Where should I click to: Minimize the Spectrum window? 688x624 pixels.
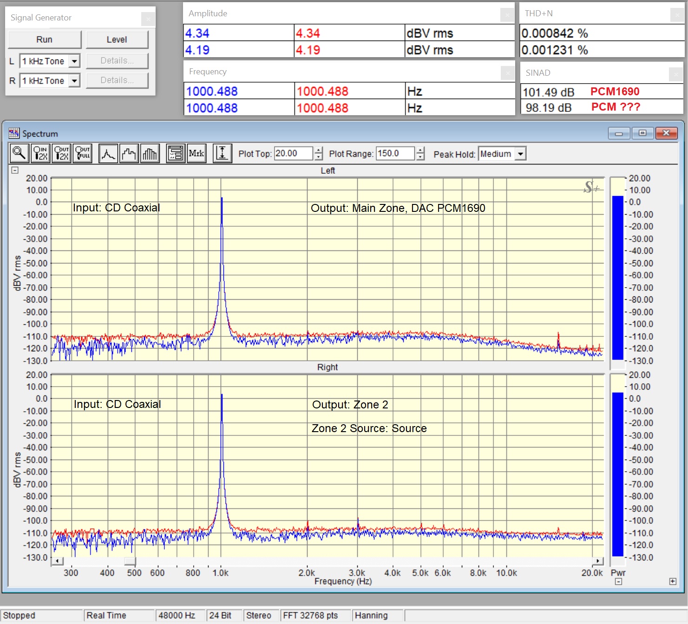coord(619,133)
